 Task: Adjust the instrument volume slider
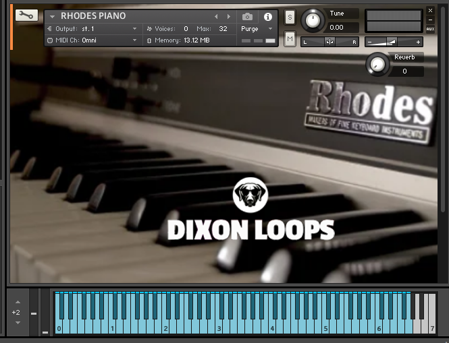click(394, 42)
